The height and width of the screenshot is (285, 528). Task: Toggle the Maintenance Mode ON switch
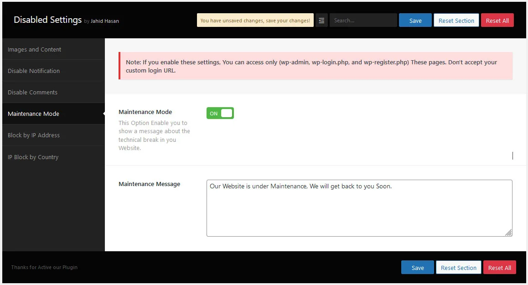tap(220, 113)
